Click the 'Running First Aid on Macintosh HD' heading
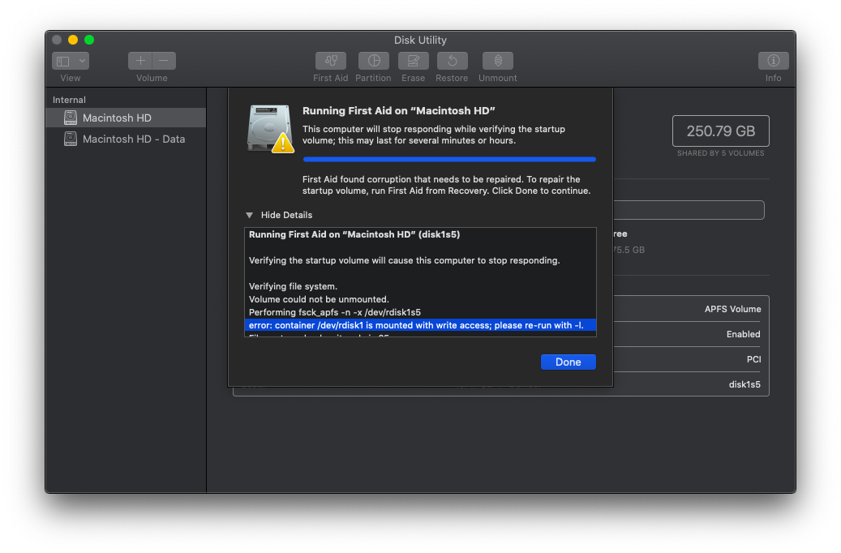The image size is (841, 553). (398, 110)
